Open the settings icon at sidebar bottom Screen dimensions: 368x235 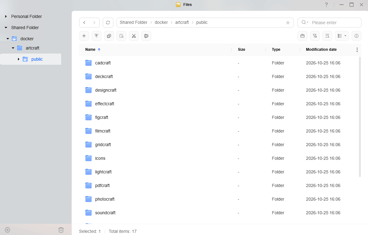pos(7,230)
